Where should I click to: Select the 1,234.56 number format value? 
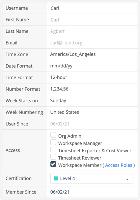pos(59,89)
